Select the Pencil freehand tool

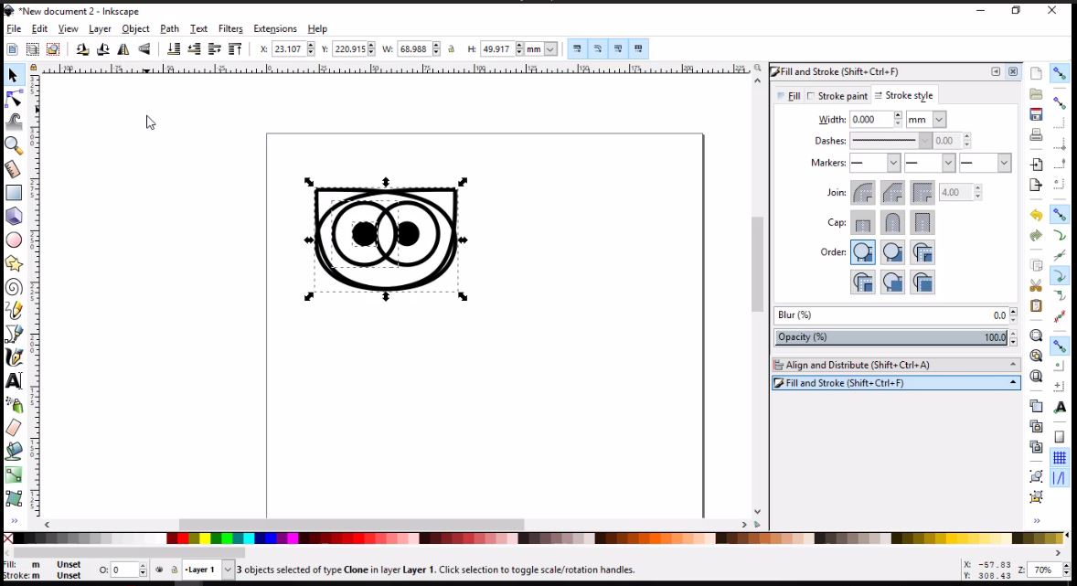click(13, 311)
